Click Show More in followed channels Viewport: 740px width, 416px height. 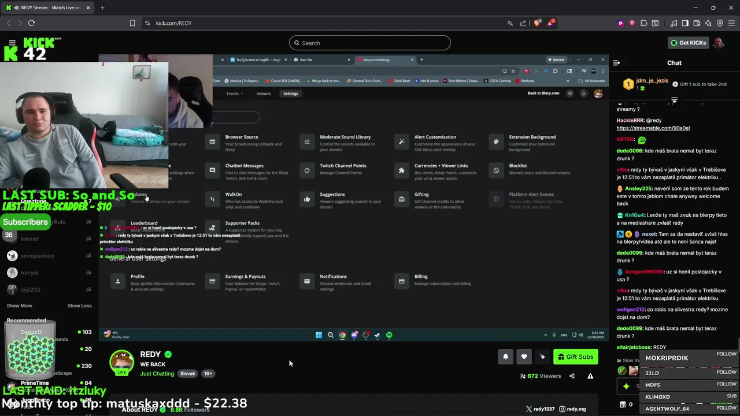pos(20,306)
